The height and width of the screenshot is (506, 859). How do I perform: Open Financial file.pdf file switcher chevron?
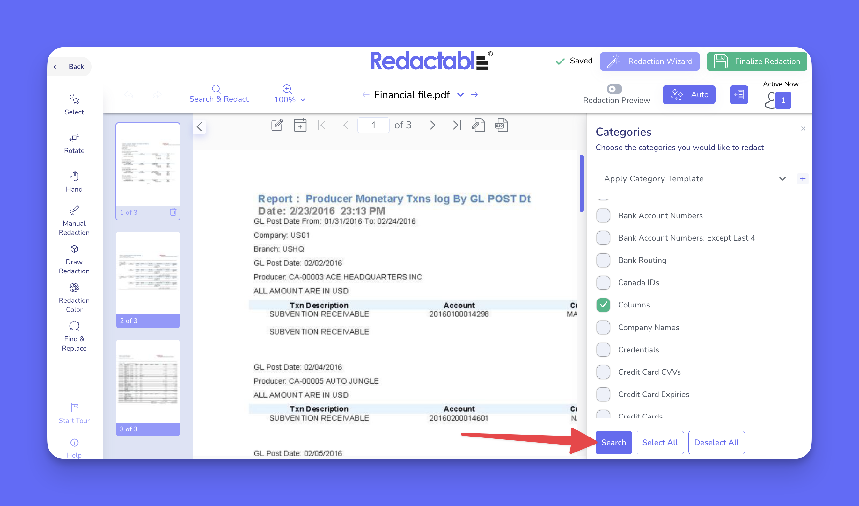[460, 94]
